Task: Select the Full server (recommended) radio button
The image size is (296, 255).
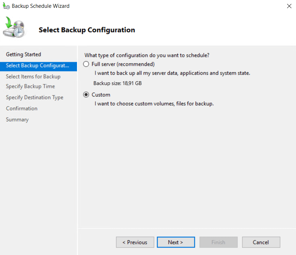Action: (x=86, y=64)
